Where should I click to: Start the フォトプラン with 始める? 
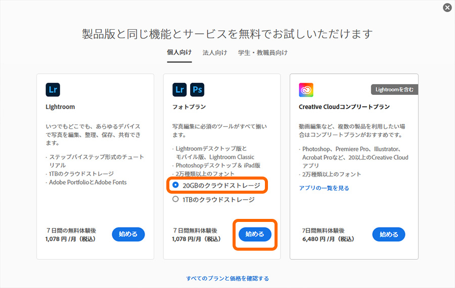coord(255,234)
